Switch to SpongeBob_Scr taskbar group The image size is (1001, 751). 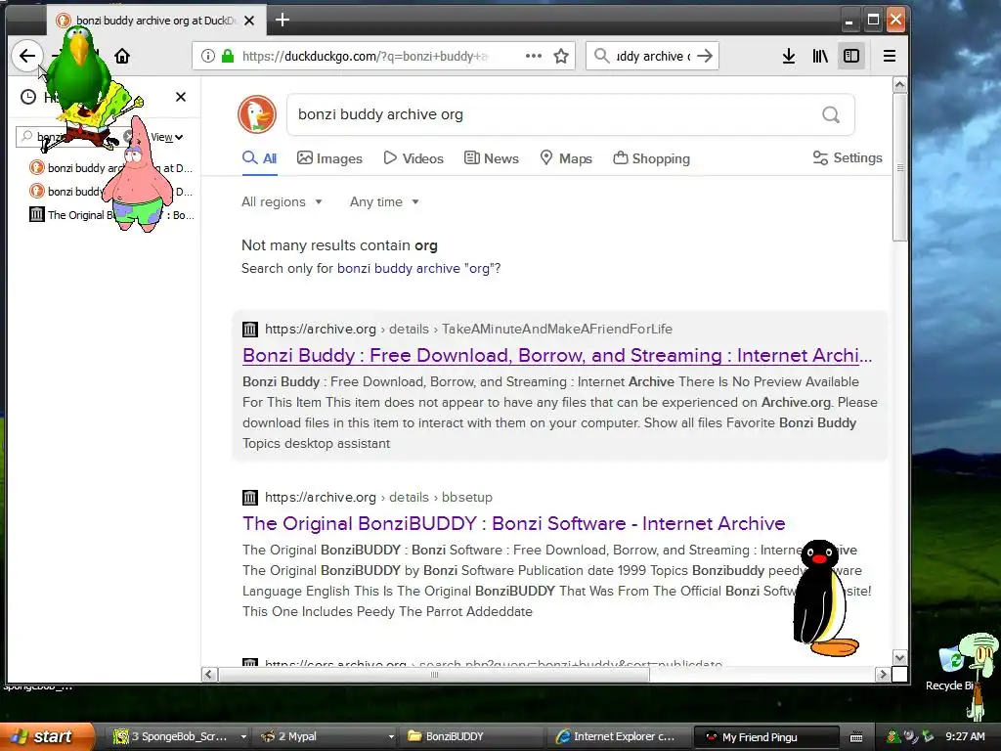[x=172, y=736]
